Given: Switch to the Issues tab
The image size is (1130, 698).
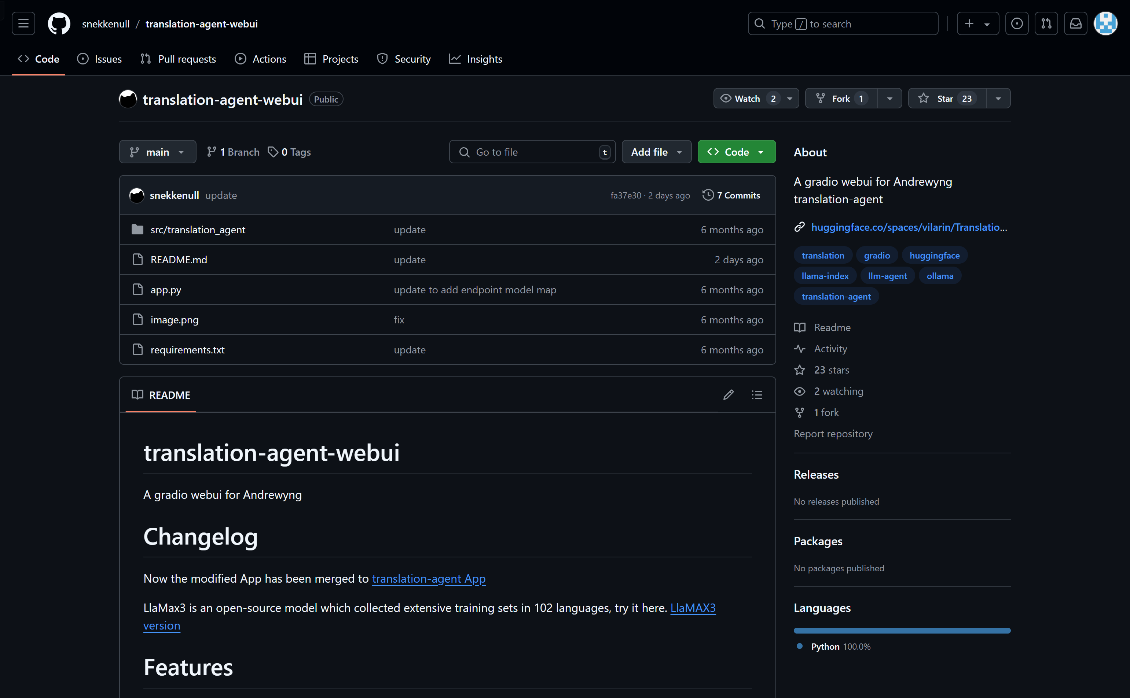Looking at the screenshot, I should [99, 59].
